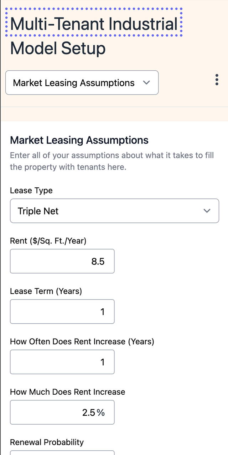
Task: Click the Model Setup heading line
Action: pyautogui.click(x=58, y=48)
